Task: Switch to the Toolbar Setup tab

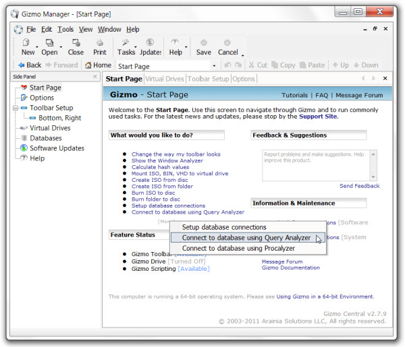Action: click(208, 79)
